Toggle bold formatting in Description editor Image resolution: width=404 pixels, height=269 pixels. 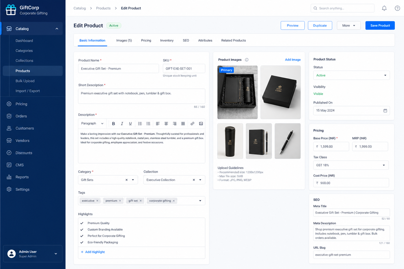(x=113, y=123)
